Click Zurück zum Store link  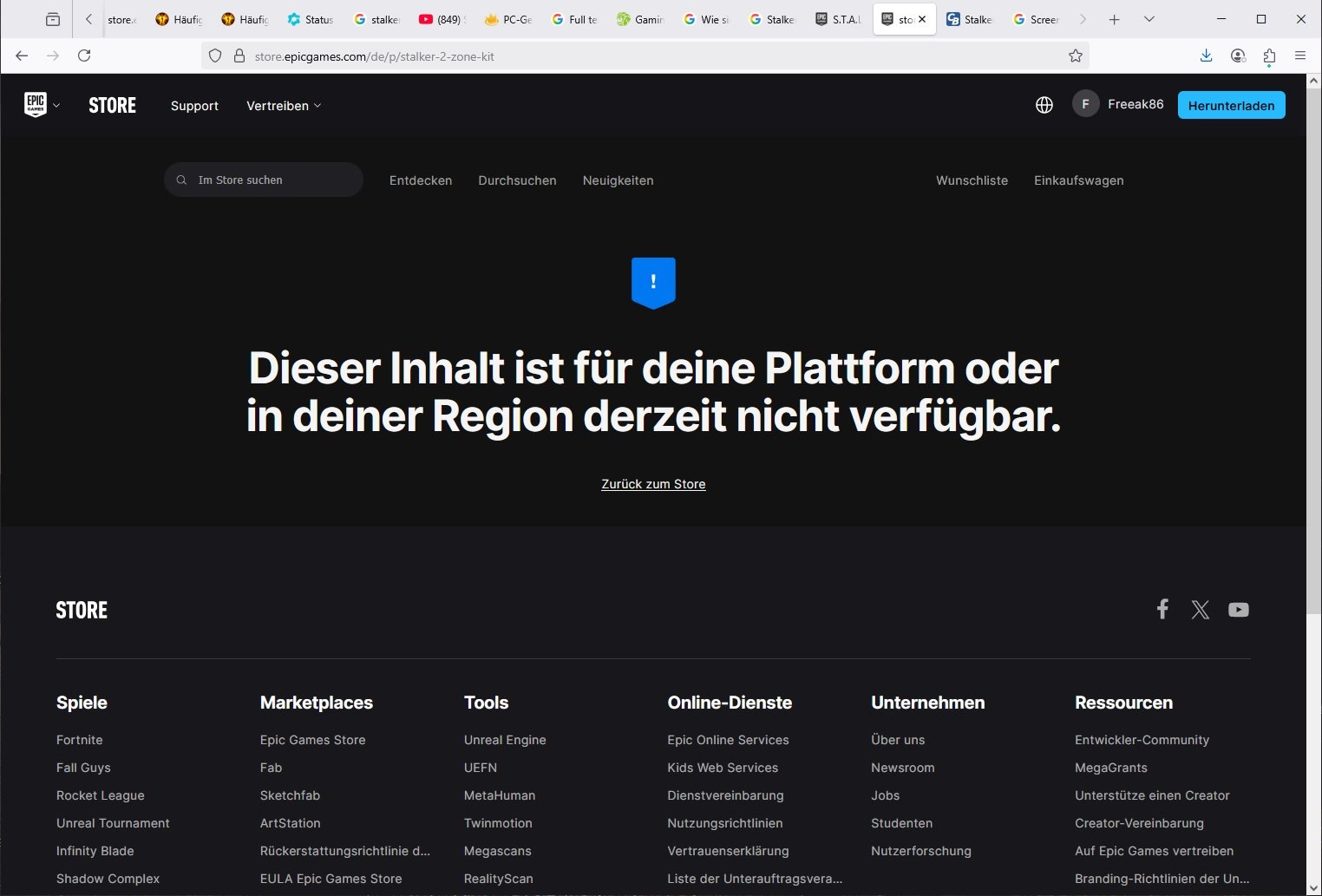pos(653,484)
